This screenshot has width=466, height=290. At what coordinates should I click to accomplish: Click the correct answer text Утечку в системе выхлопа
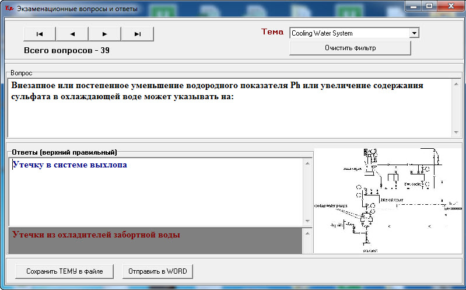pos(70,165)
